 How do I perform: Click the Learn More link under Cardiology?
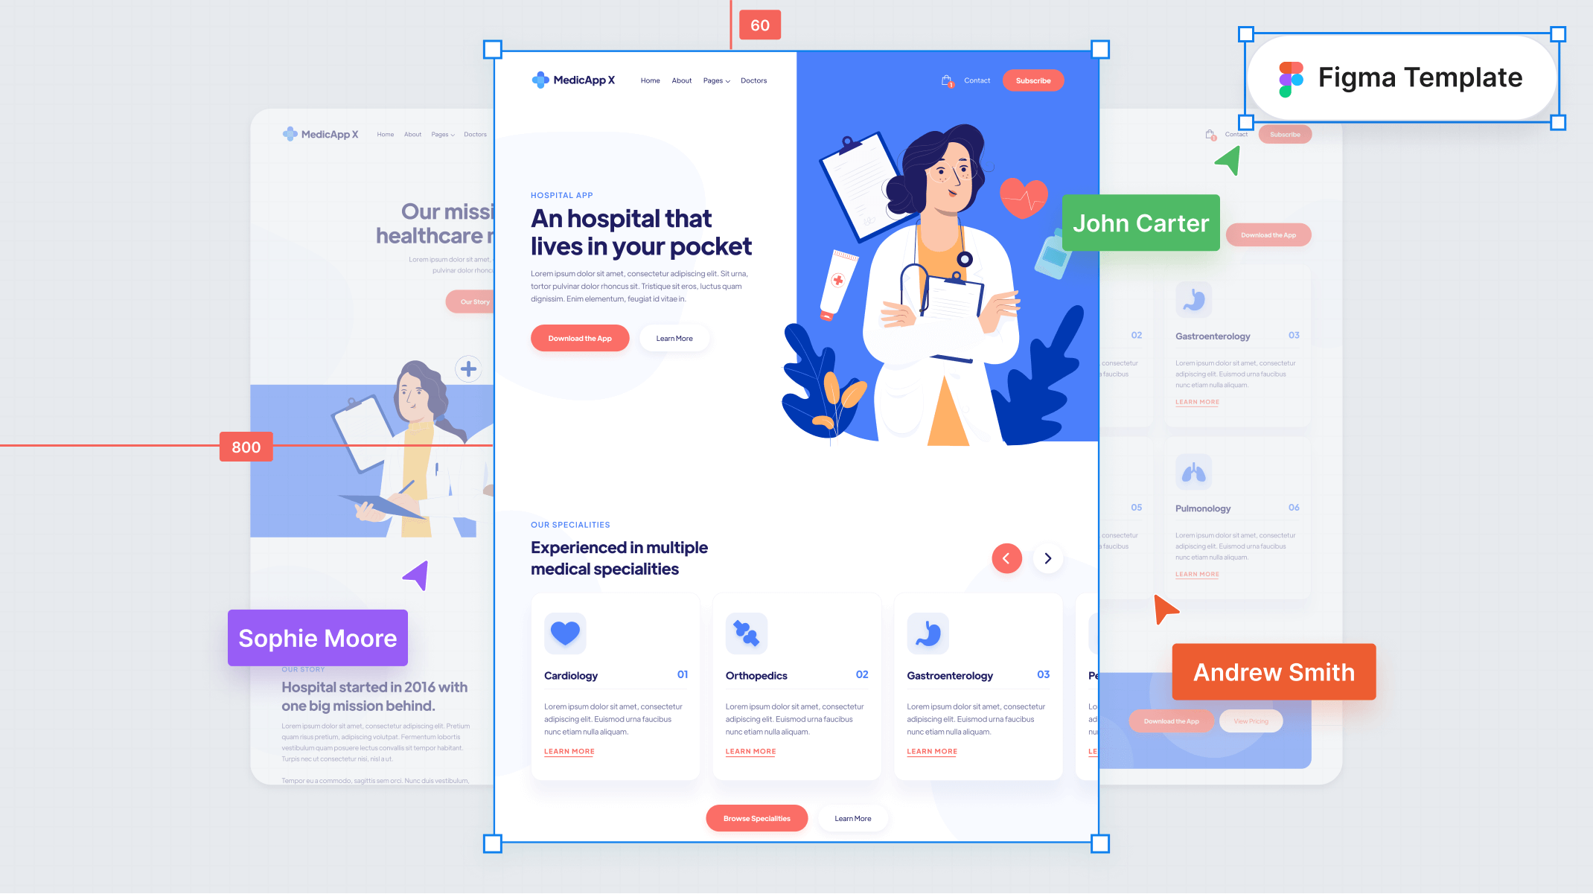coord(568,752)
